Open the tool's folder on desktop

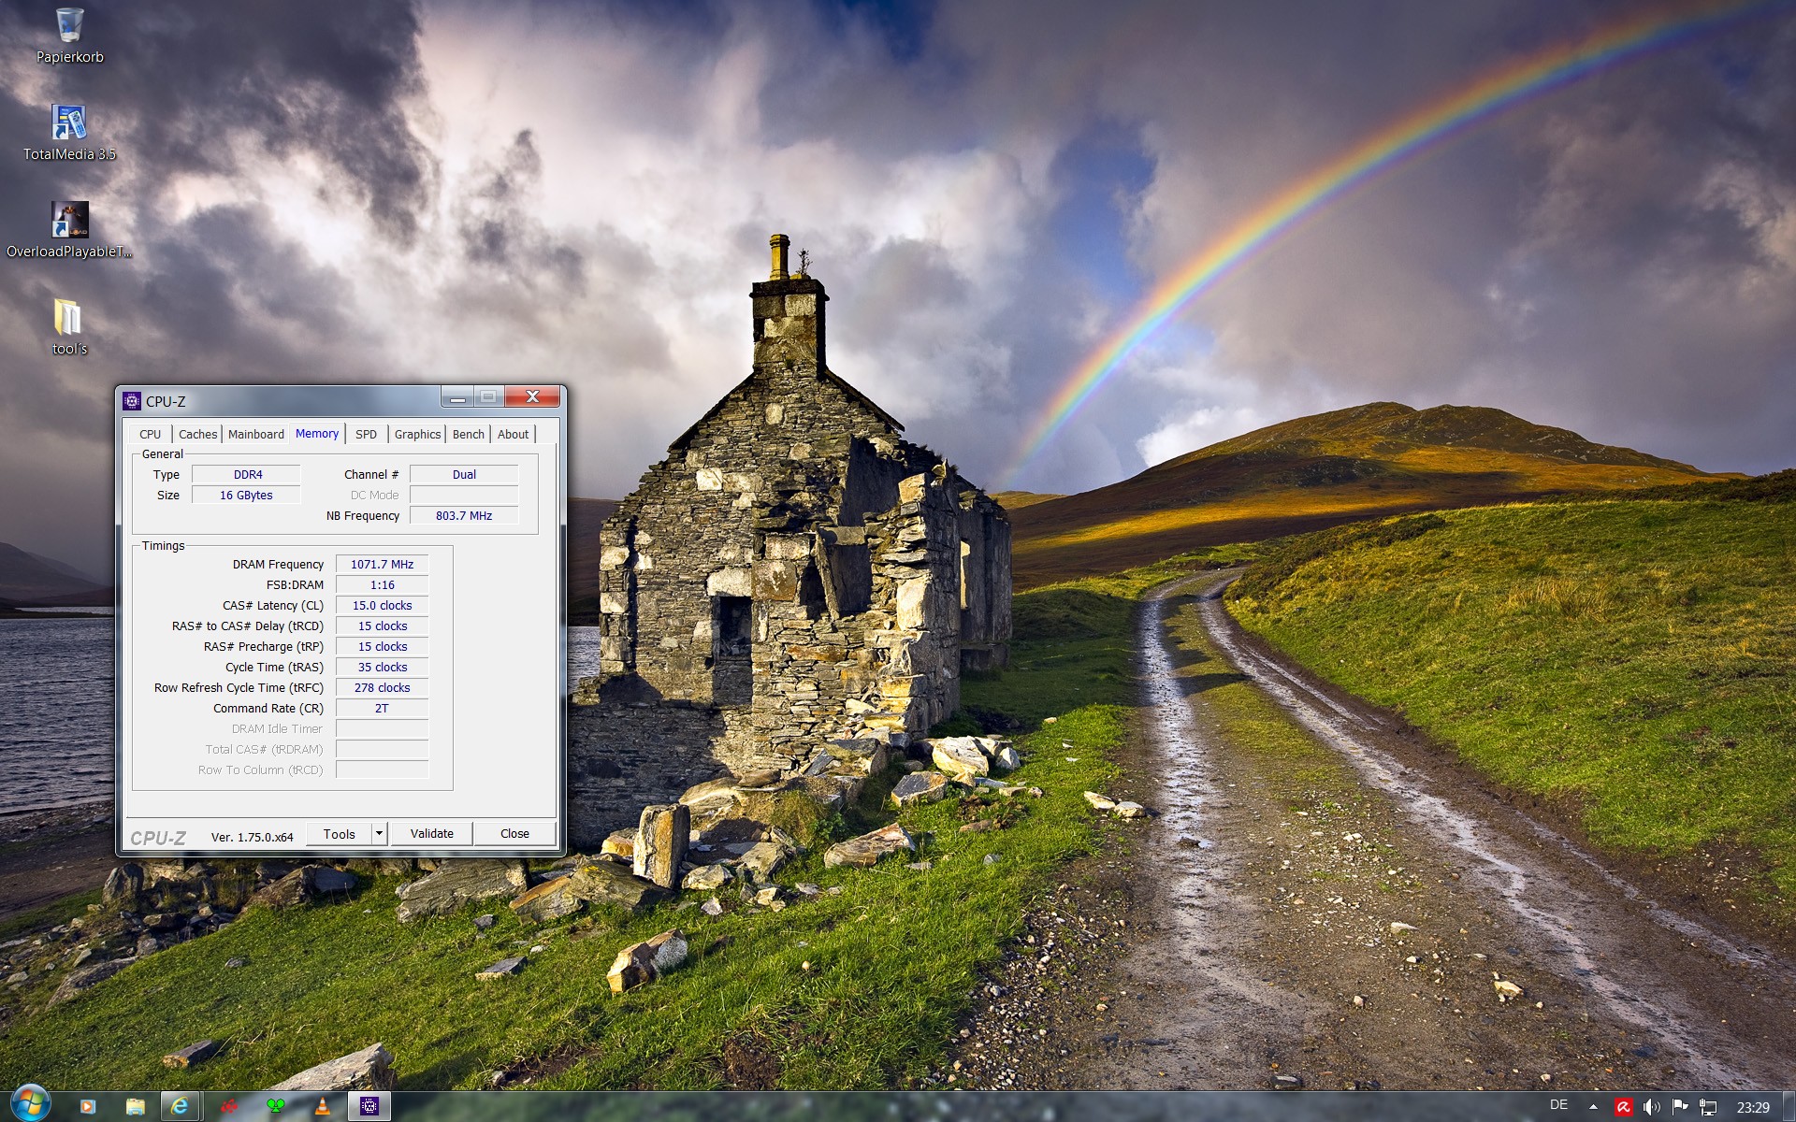point(69,320)
